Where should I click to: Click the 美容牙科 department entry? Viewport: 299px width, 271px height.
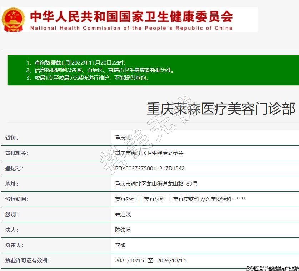point(154,199)
